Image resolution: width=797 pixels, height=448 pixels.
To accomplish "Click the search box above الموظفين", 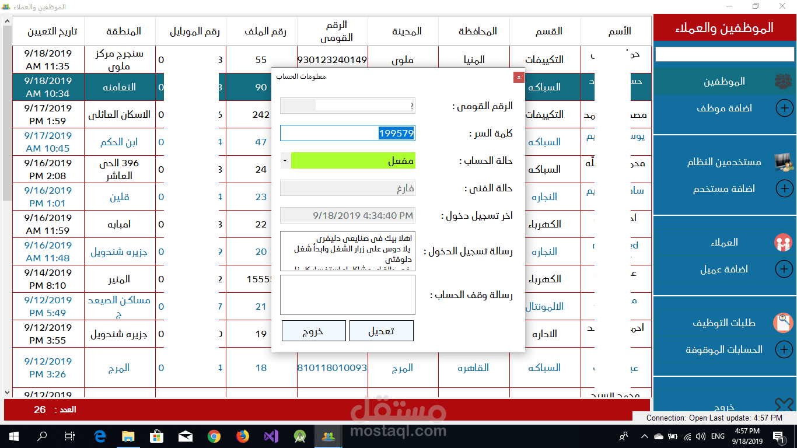I will (725, 54).
